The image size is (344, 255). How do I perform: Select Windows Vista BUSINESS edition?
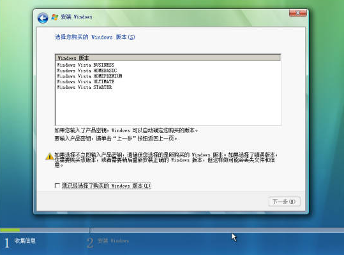pos(86,65)
